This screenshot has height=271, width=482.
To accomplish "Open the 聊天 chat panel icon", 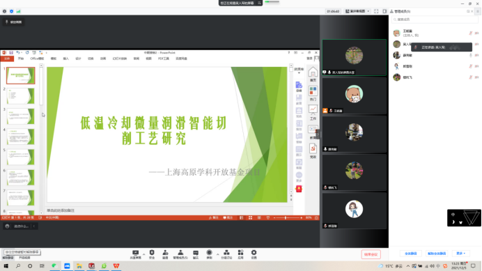I will tap(196, 254).
